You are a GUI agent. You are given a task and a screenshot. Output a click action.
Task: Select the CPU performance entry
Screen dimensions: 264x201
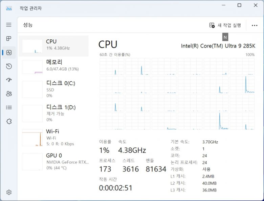(x=53, y=46)
